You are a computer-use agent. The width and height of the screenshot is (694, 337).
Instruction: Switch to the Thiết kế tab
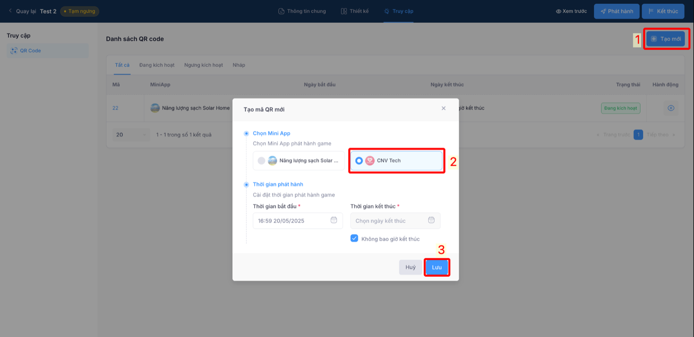point(355,11)
